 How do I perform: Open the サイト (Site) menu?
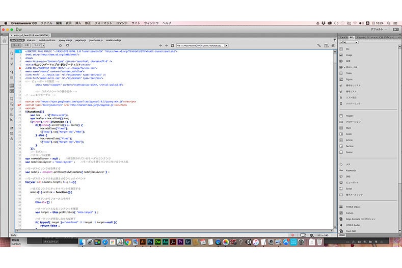click(x=136, y=23)
